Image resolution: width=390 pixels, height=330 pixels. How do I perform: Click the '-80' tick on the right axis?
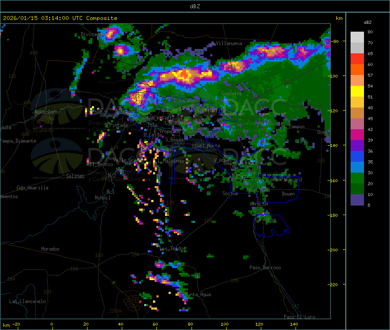334,41
